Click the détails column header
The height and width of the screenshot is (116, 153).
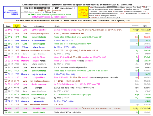coord(57,26)
